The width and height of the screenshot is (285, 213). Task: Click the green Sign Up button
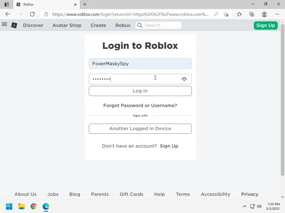tap(266, 25)
